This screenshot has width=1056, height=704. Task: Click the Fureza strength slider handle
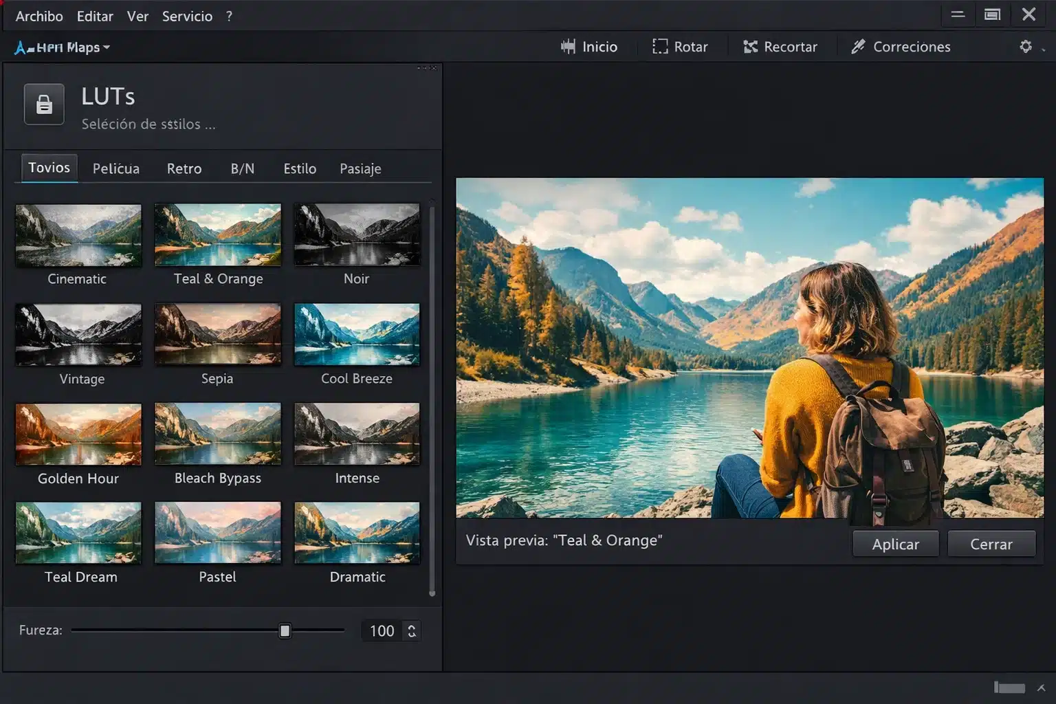tap(285, 630)
